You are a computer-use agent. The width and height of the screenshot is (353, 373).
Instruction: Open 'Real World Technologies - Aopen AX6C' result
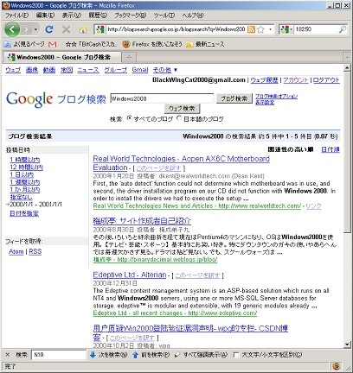(182, 159)
